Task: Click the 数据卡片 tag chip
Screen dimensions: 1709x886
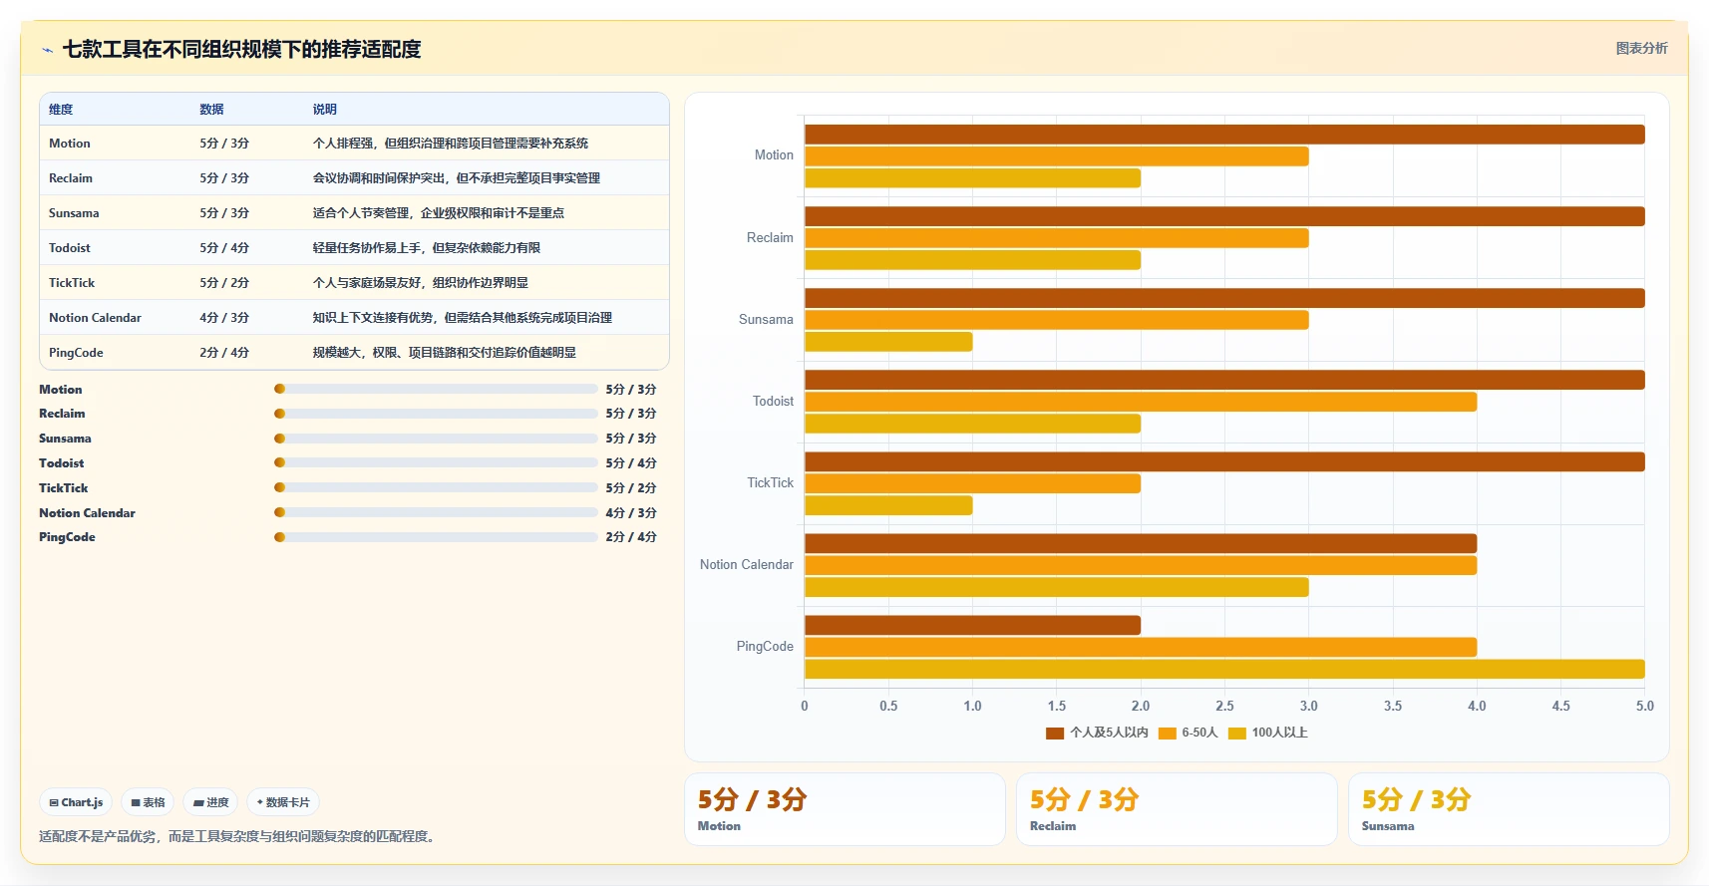Action: tap(283, 802)
